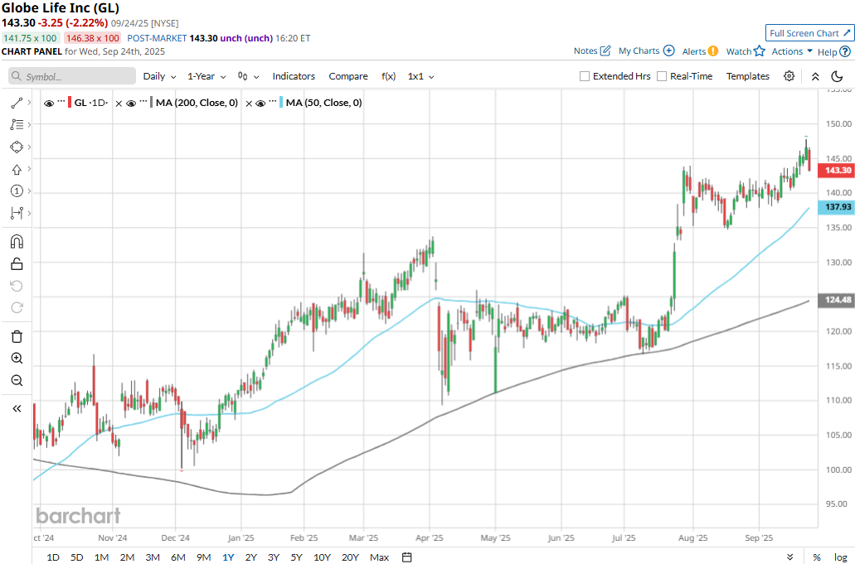Open the Notes editor
Viewport: 855px width, 564px height.
[591, 51]
